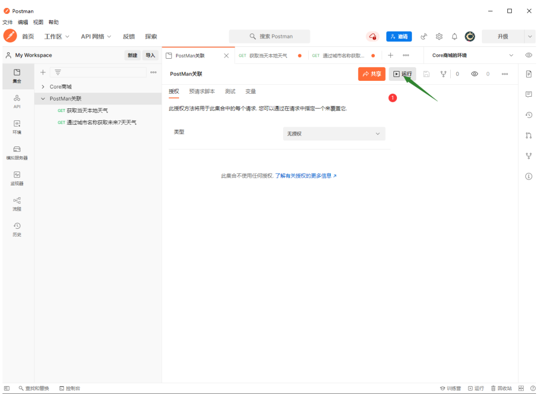The image size is (538, 394).
Task: Switch to the 预请求脚本 tab
Action: coord(202,92)
